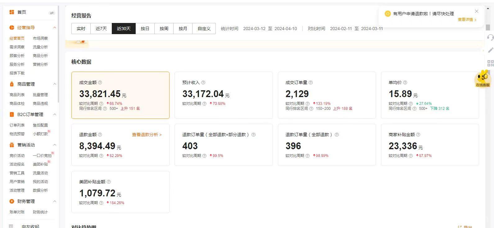This screenshot has width=494, height=228.
Task: Collapse the 商品管理 menu group
Action: coord(55,84)
